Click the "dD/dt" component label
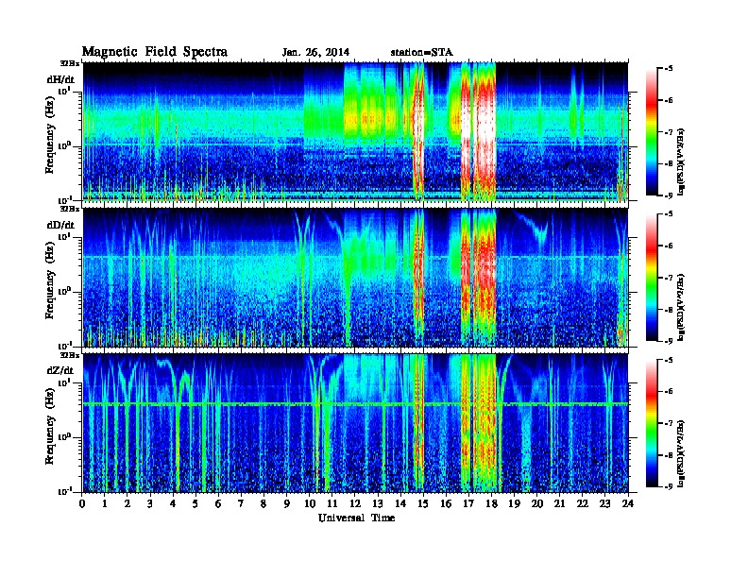Viewport: 748px width, 578px height. tap(60, 225)
